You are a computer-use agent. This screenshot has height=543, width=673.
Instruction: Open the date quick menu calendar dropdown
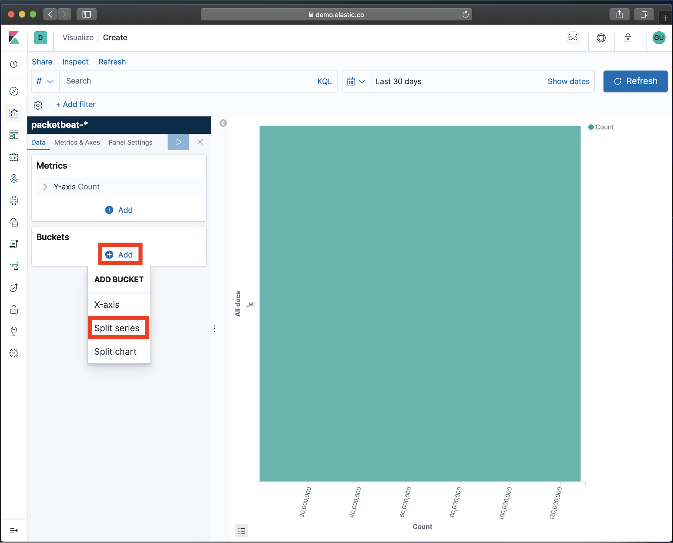pyautogui.click(x=356, y=81)
